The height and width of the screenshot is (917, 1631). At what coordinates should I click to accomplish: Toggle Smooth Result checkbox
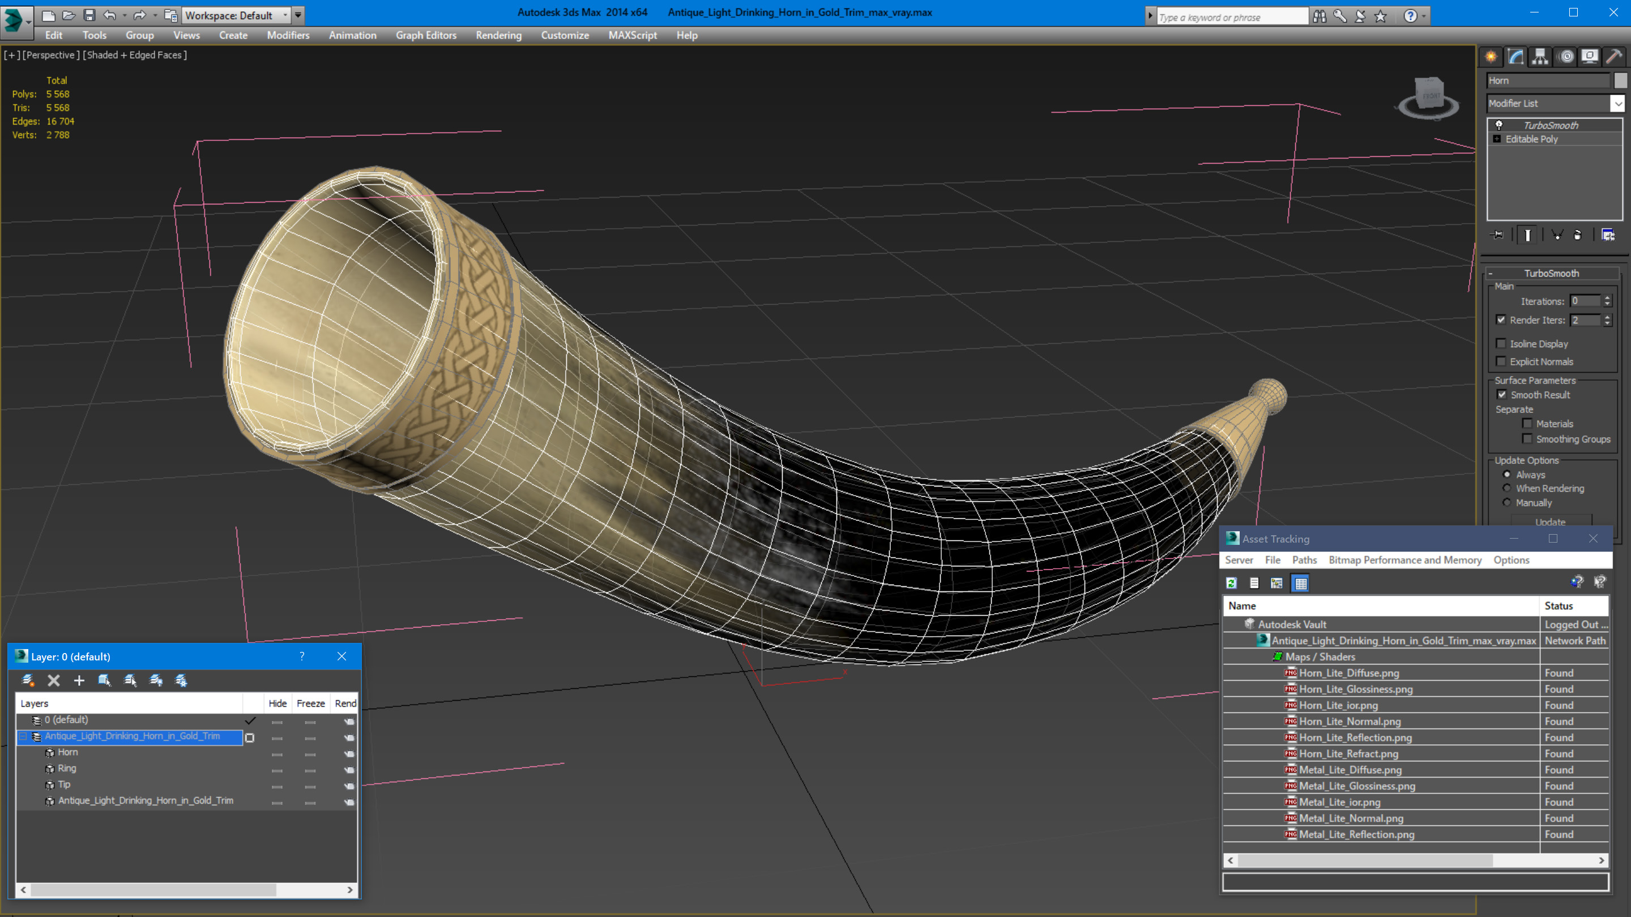(1502, 395)
